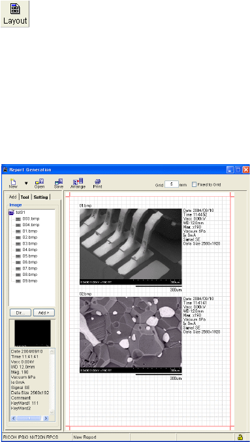Image resolution: width=250 pixels, height=442 pixels.
Task: Open a report file using Open icon
Action: point(39,184)
